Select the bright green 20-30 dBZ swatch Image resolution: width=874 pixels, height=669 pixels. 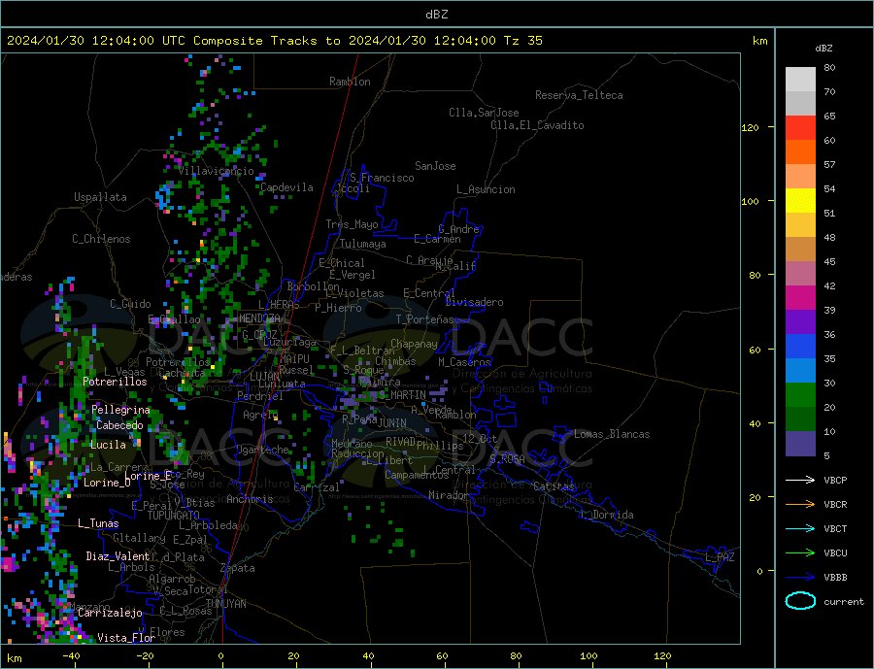(800, 395)
